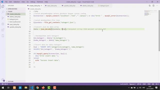
Task: Click the open changes icon in editor toolbar
Action: (149, 6)
